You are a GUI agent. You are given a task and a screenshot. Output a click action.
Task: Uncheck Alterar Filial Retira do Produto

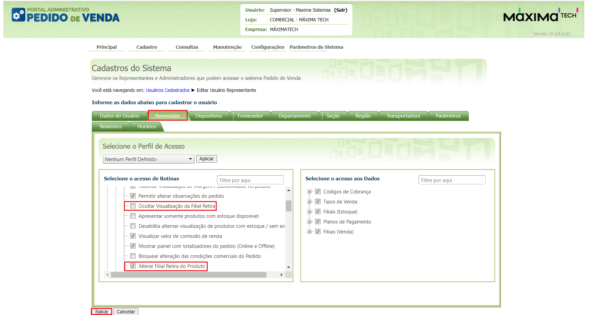pyautogui.click(x=133, y=266)
